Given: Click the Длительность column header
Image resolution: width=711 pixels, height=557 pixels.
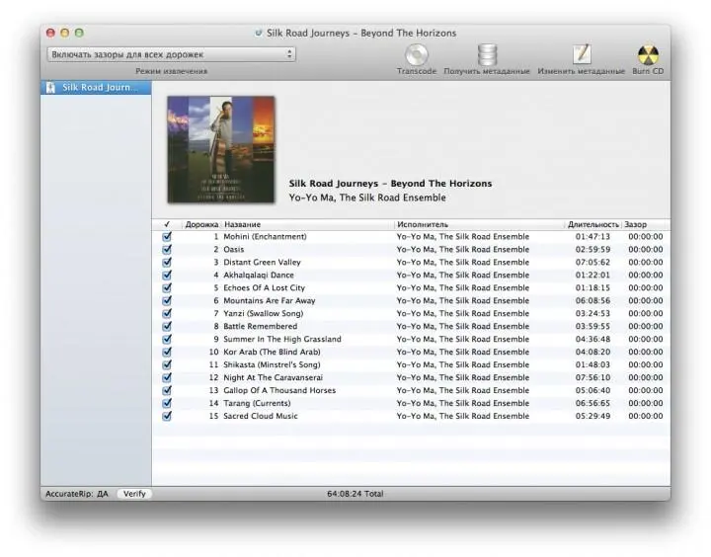Looking at the screenshot, I should pyautogui.click(x=593, y=224).
